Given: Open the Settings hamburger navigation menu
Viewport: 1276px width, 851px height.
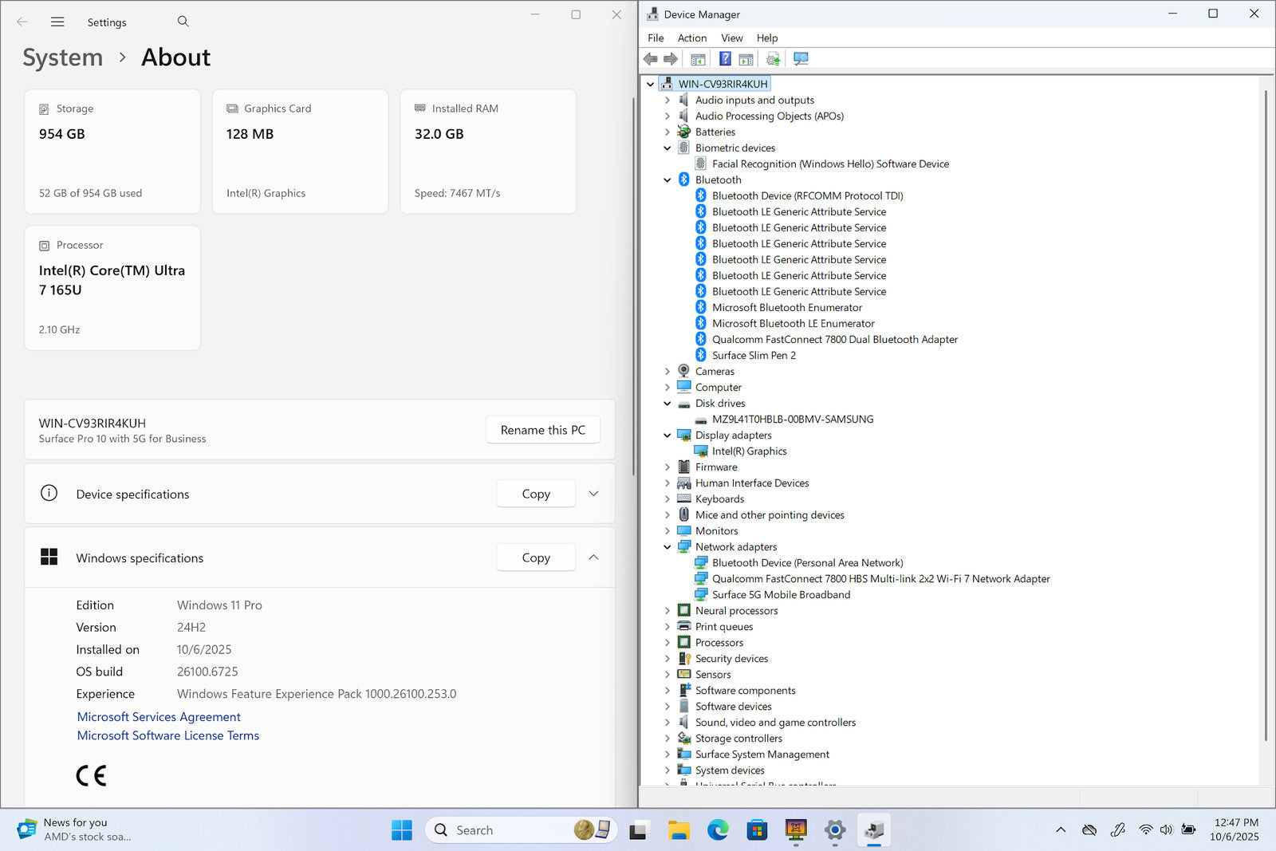Looking at the screenshot, I should tap(57, 22).
